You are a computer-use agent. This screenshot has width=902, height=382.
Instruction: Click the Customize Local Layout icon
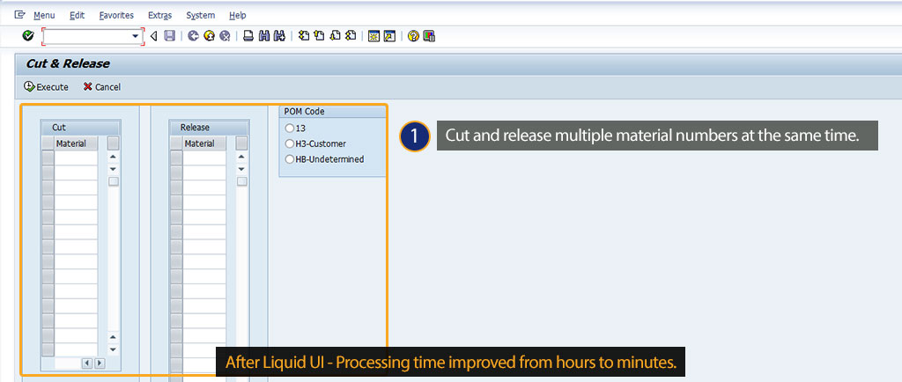(x=429, y=36)
